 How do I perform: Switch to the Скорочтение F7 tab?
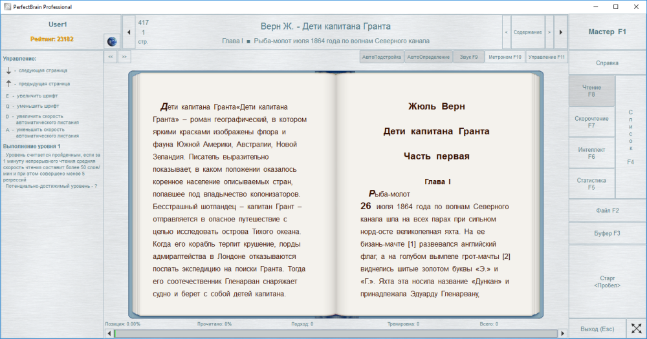point(592,122)
